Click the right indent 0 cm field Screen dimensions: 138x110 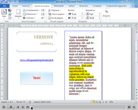tap(76, 18)
